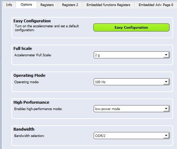The width and height of the screenshot is (177, 149).
Task: Open Embedded functions Registers tab
Action: [108, 5]
